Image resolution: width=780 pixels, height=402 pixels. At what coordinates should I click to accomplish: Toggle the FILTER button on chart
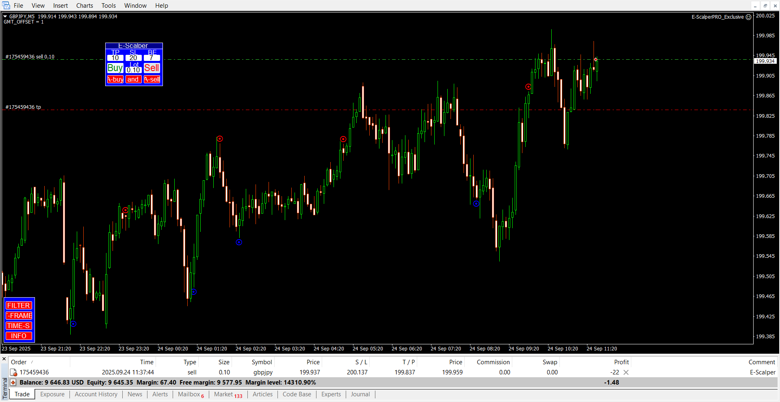tap(19, 305)
